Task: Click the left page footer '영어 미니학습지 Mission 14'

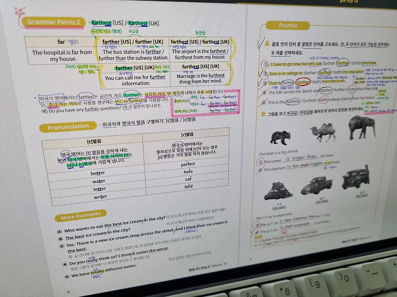Action: tap(207, 267)
